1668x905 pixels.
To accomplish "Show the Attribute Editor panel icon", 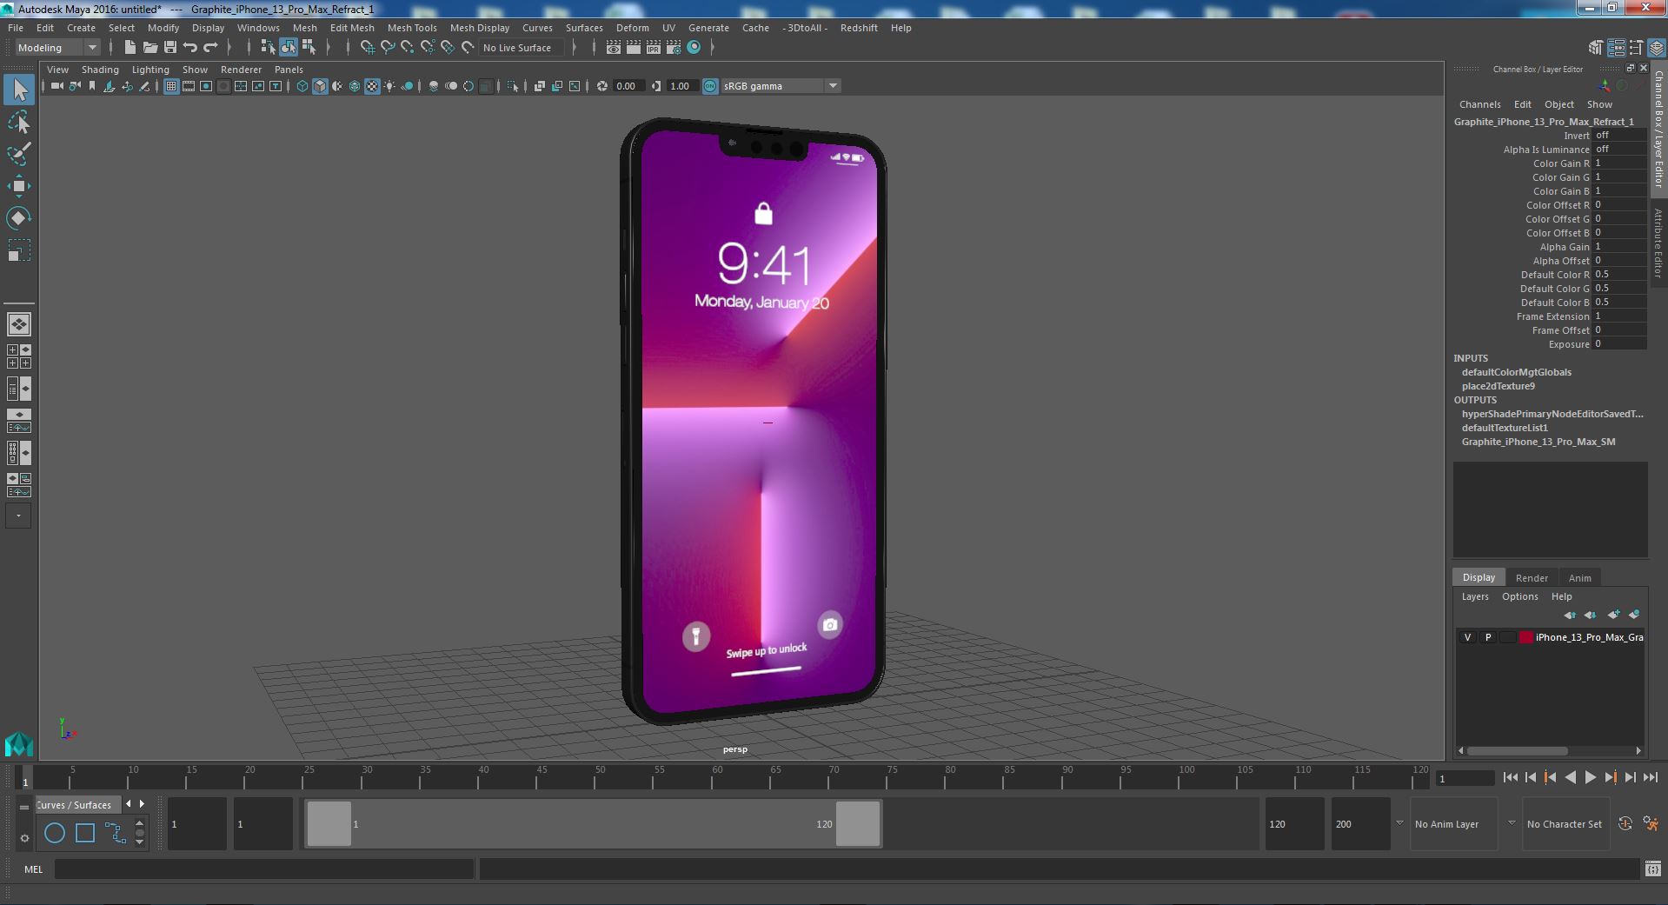I will 1617,48.
